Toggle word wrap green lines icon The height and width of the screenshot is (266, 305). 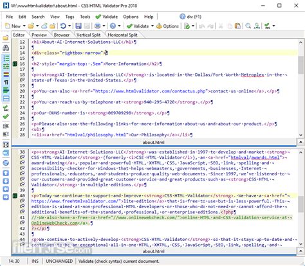coord(6,91)
